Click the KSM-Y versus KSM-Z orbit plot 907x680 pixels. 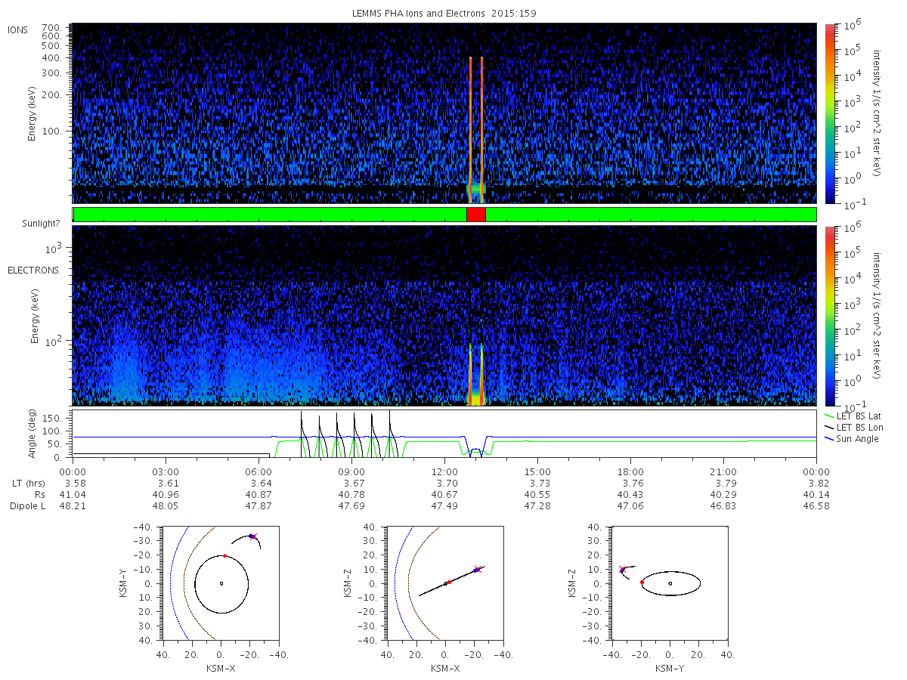point(669,583)
